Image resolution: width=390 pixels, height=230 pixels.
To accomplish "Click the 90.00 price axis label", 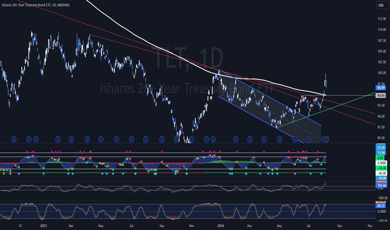I will tap(382, 116).
